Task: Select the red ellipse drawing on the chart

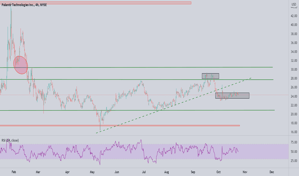Action: pyautogui.click(x=21, y=65)
